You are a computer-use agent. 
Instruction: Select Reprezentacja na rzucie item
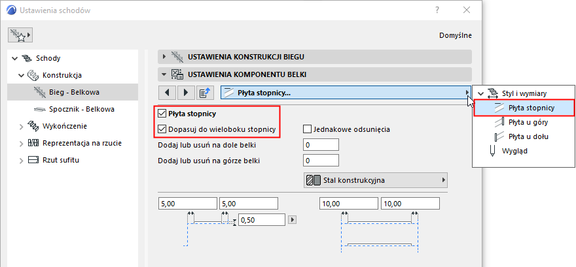(82, 143)
